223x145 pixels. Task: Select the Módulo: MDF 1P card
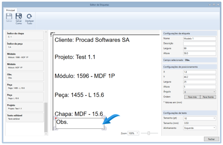(x=25, y=66)
